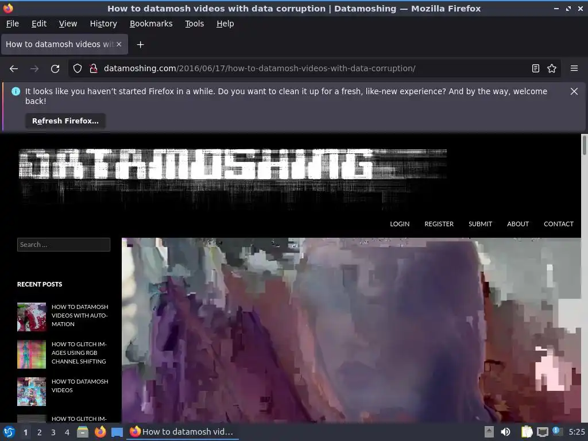Image resolution: width=588 pixels, height=441 pixels.
Task: Click the notification info icon
Action: click(16, 91)
